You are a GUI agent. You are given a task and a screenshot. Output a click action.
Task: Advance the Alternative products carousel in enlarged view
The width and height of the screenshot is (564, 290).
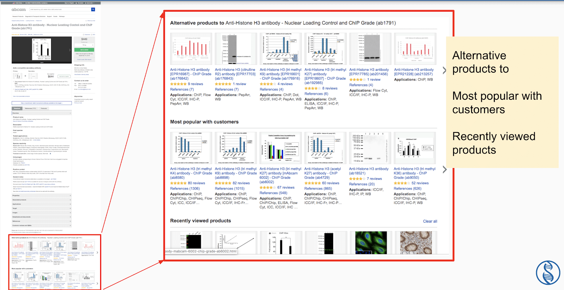pyautogui.click(x=445, y=70)
